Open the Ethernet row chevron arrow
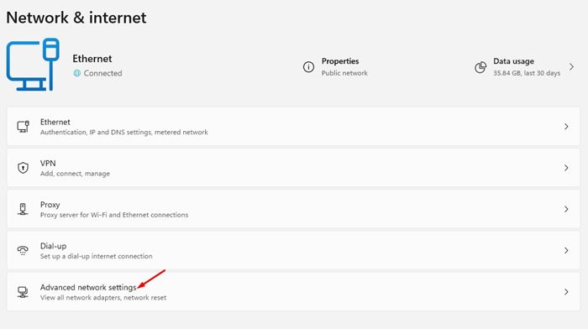588x329 pixels. 566,127
